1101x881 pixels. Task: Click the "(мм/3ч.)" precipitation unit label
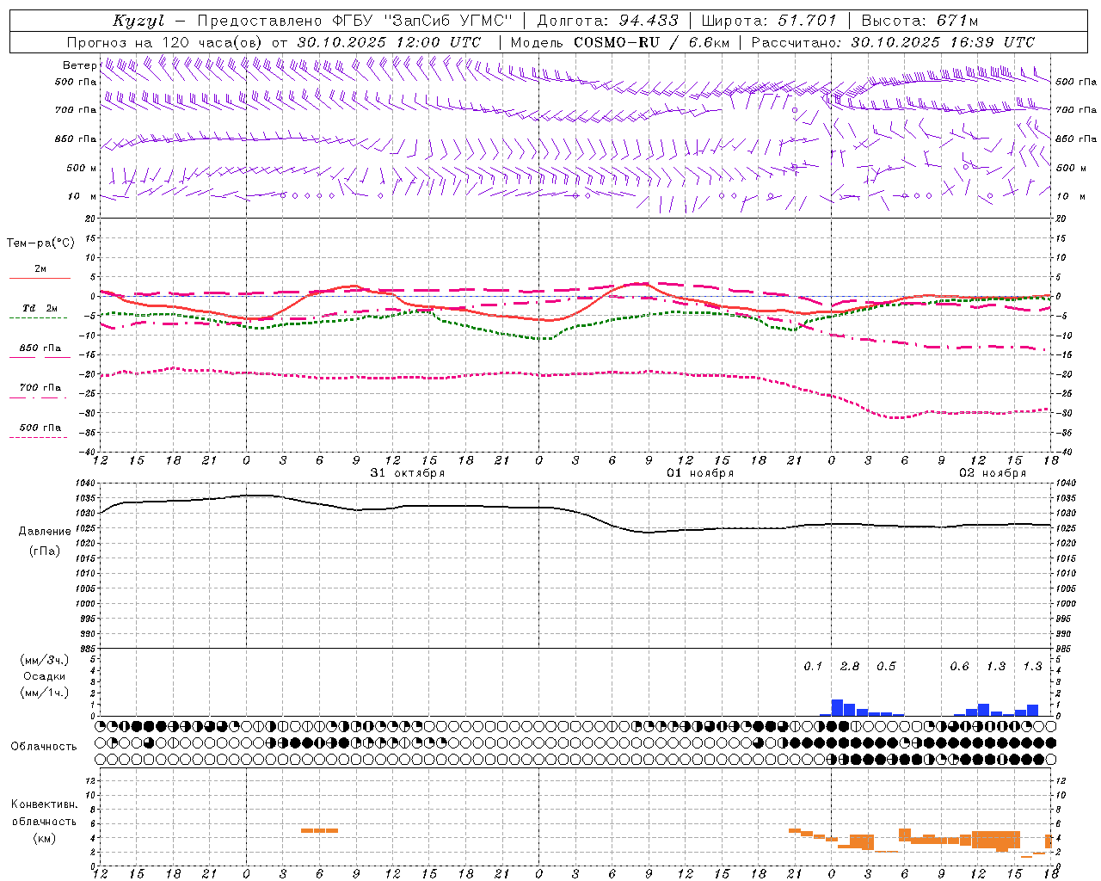pos(45,660)
